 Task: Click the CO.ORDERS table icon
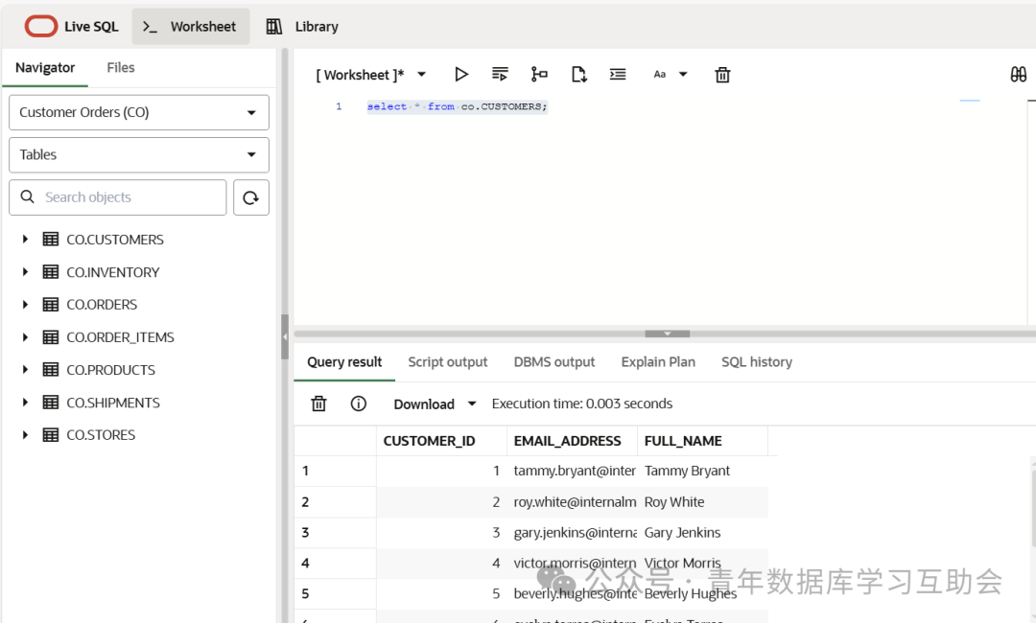click(x=50, y=304)
